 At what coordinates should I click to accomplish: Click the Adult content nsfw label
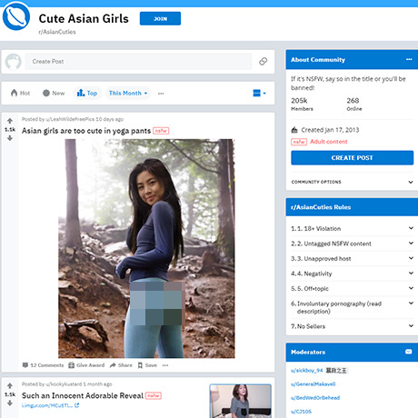tap(319, 142)
